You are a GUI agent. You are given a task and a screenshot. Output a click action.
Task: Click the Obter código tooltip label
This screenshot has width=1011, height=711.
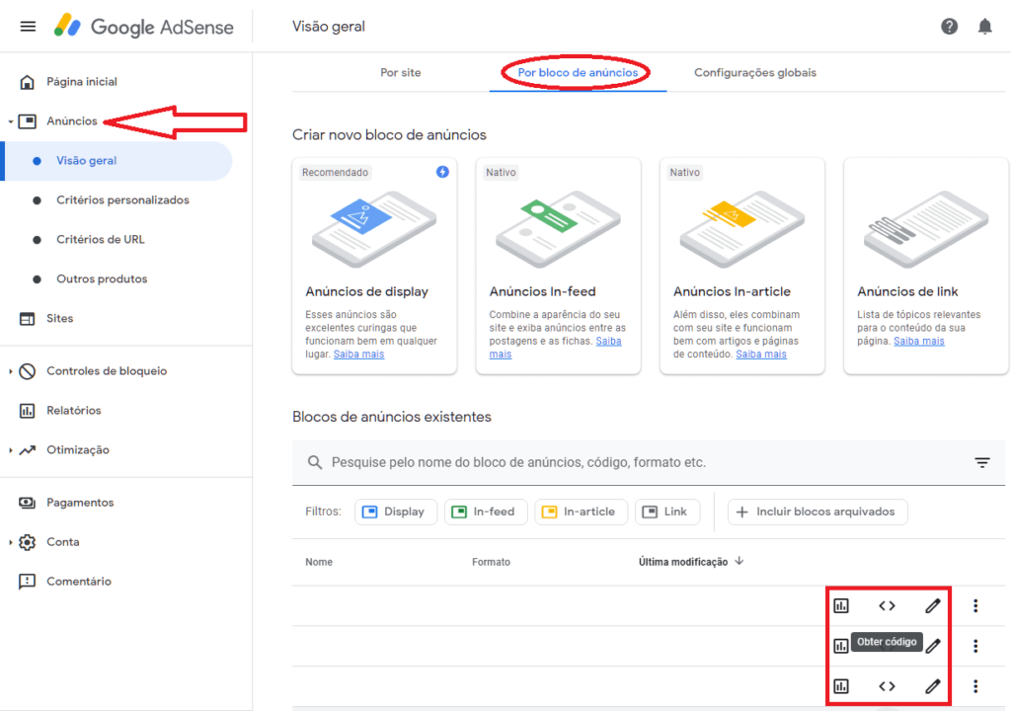887,642
